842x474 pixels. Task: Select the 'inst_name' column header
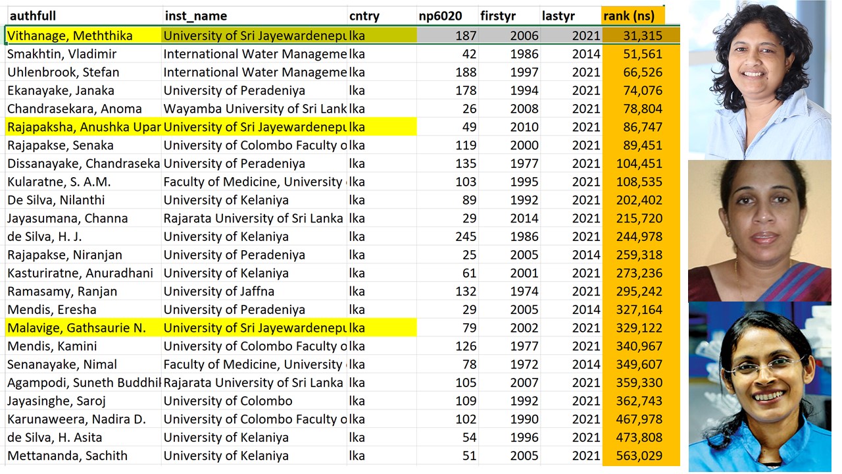[x=255, y=16]
